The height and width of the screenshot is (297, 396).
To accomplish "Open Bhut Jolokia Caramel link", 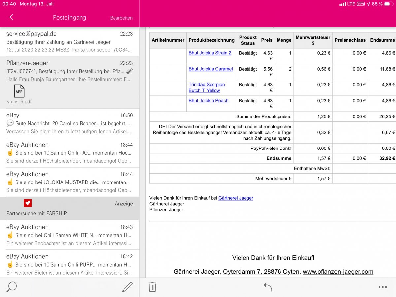I will pos(211,69).
